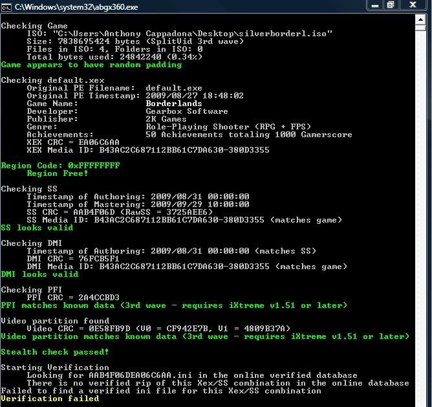This screenshot has height=407, width=432.
Task: Click 'Files in ISO: 4' line
Action: (115, 49)
